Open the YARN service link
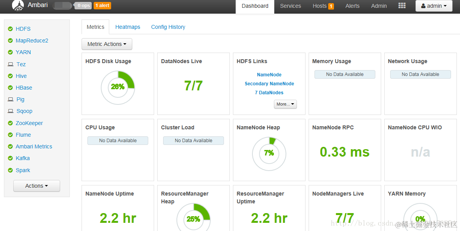Image resolution: width=460 pixels, height=231 pixels. tap(23, 52)
